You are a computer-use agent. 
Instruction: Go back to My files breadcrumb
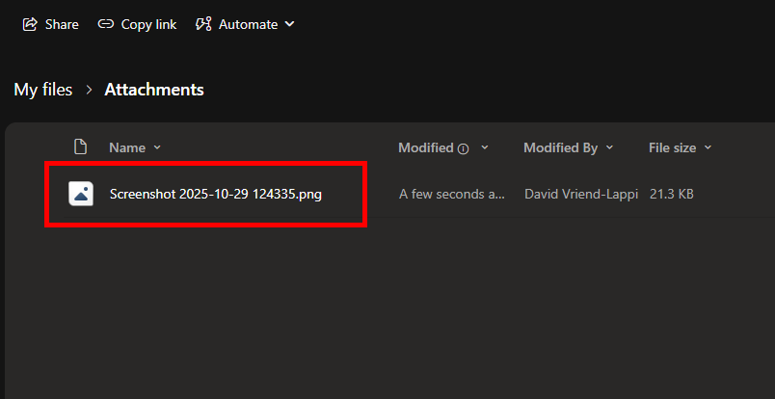43,90
